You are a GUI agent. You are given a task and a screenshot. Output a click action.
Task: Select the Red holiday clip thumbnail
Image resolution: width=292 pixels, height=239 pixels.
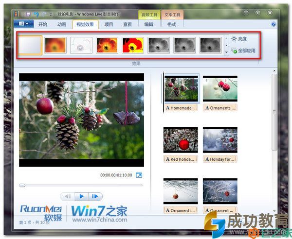pos(181,139)
